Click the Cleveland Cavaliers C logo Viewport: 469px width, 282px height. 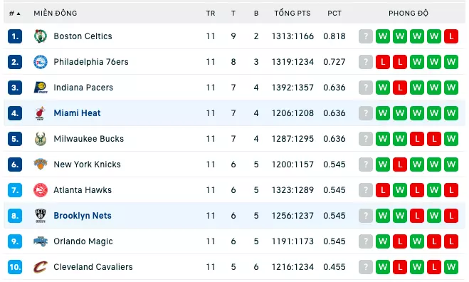[x=41, y=267]
